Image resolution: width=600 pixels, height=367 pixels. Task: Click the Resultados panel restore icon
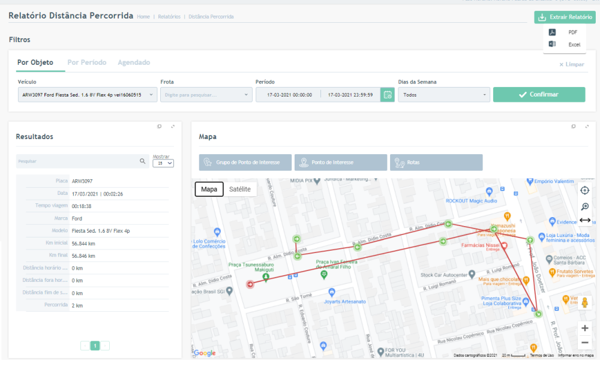pos(159,127)
